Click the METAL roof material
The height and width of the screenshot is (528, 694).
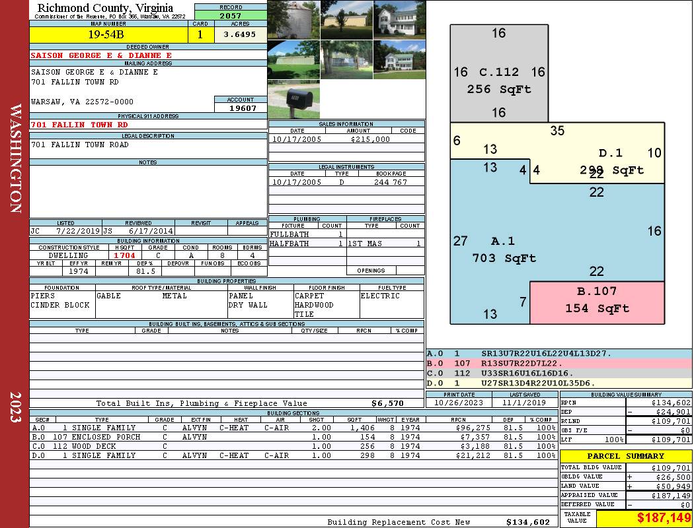(174, 296)
